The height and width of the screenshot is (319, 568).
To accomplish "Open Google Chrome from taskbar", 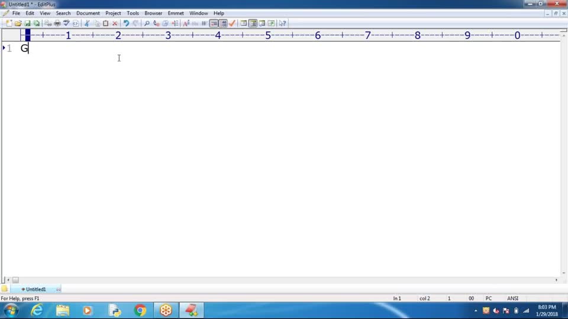I will click(x=140, y=310).
